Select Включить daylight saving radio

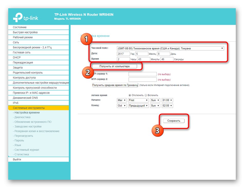146,95
